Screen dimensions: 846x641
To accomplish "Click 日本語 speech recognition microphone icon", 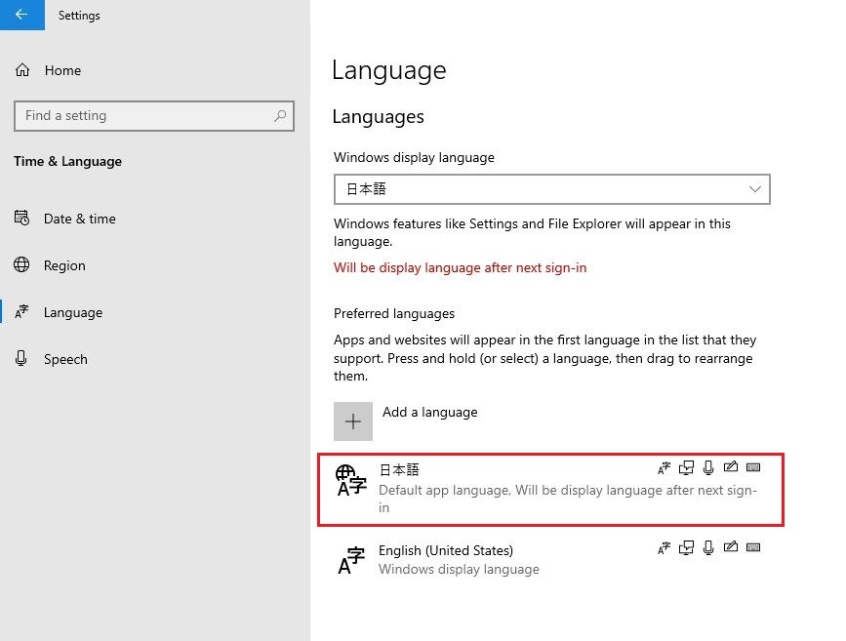I will click(708, 467).
